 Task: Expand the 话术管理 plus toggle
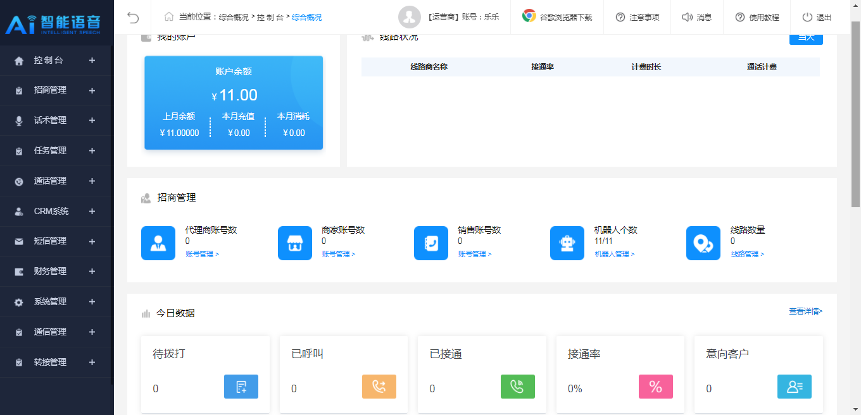click(92, 121)
